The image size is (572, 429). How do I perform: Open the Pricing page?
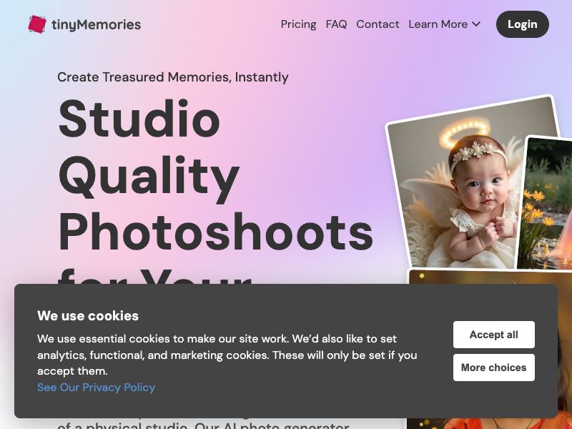pyautogui.click(x=298, y=24)
